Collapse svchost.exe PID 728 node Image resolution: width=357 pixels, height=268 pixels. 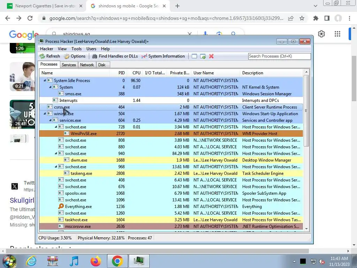(56, 127)
